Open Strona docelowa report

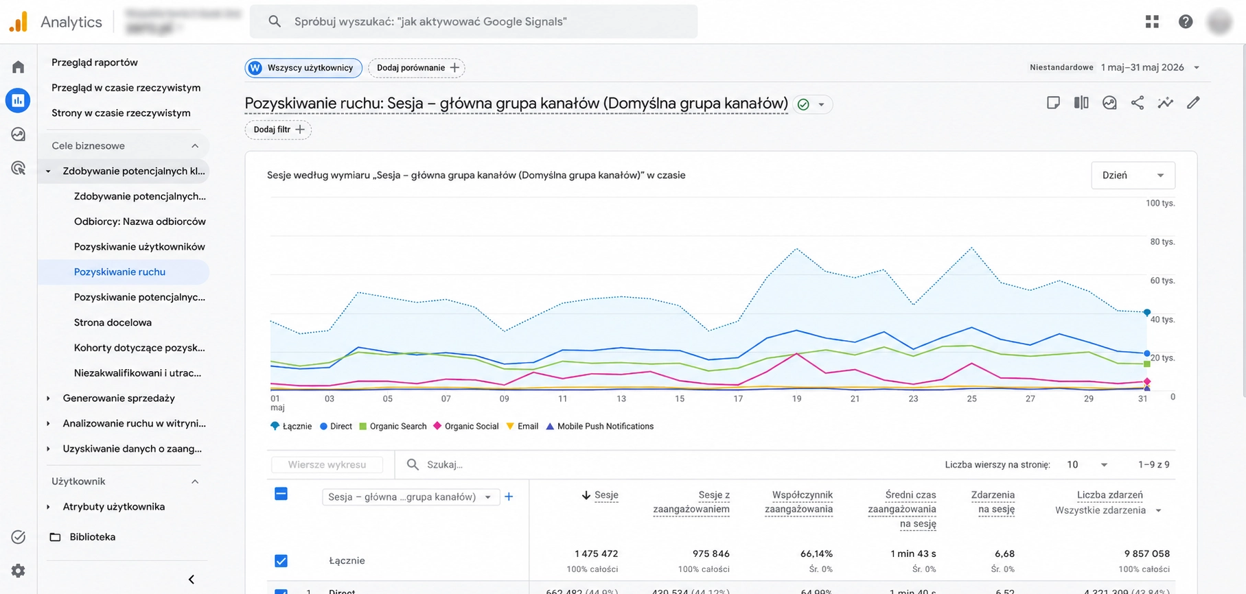(113, 322)
